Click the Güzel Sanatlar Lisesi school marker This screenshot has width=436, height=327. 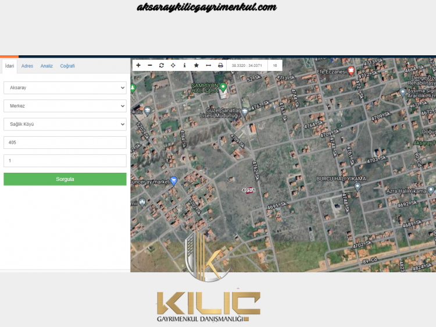tap(245, 112)
